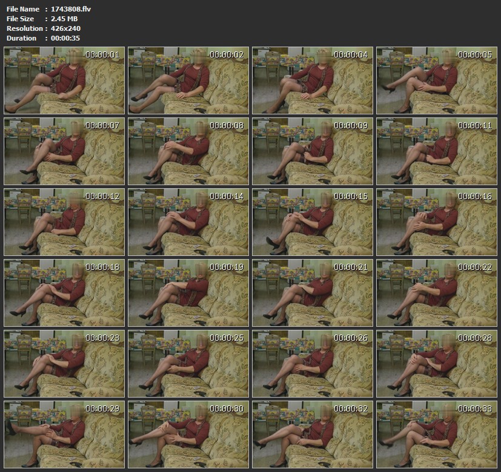
Task: Select the 00:00:18 thumbnail
Action: (x=64, y=293)
